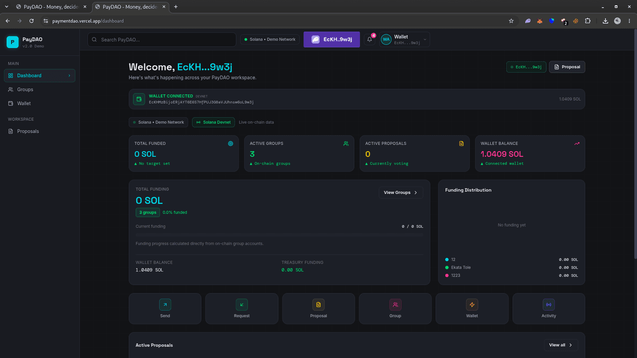This screenshot has width=637, height=358.
Task: Click the Group quick action icon
Action: click(x=395, y=304)
